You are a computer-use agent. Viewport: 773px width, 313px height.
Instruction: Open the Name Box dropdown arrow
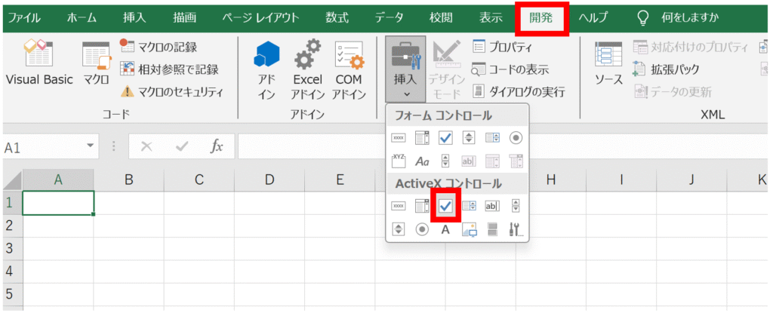tap(91, 147)
